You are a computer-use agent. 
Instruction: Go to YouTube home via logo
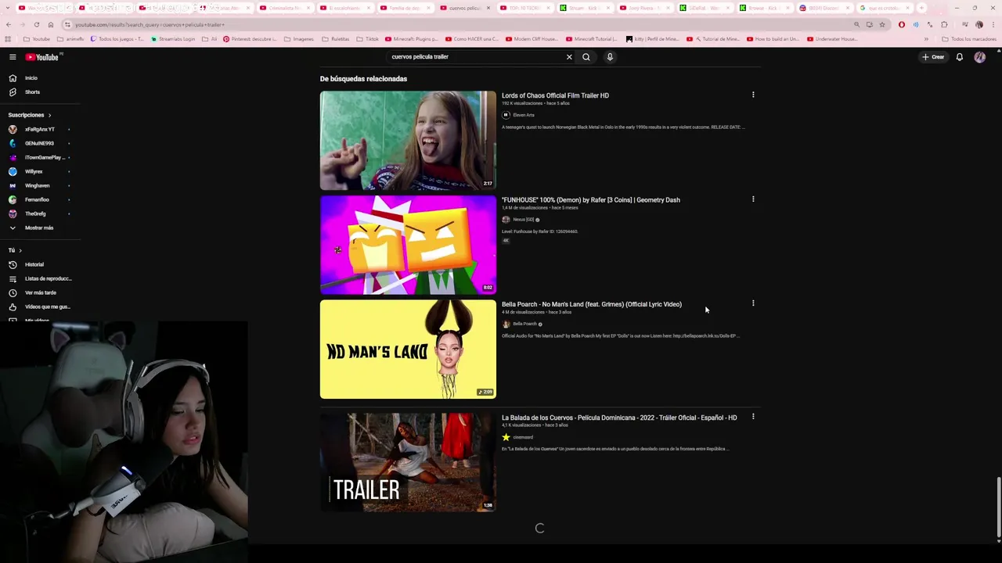click(x=42, y=57)
